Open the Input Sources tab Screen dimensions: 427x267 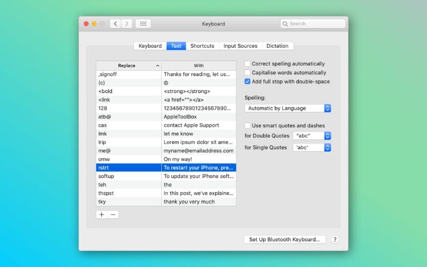241,46
